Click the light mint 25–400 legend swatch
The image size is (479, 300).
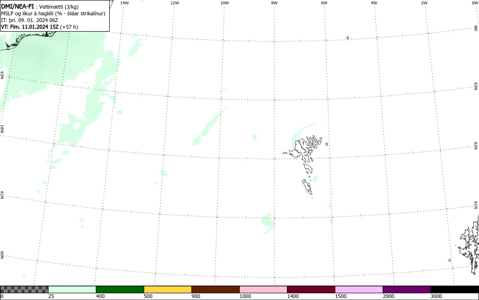(72, 289)
